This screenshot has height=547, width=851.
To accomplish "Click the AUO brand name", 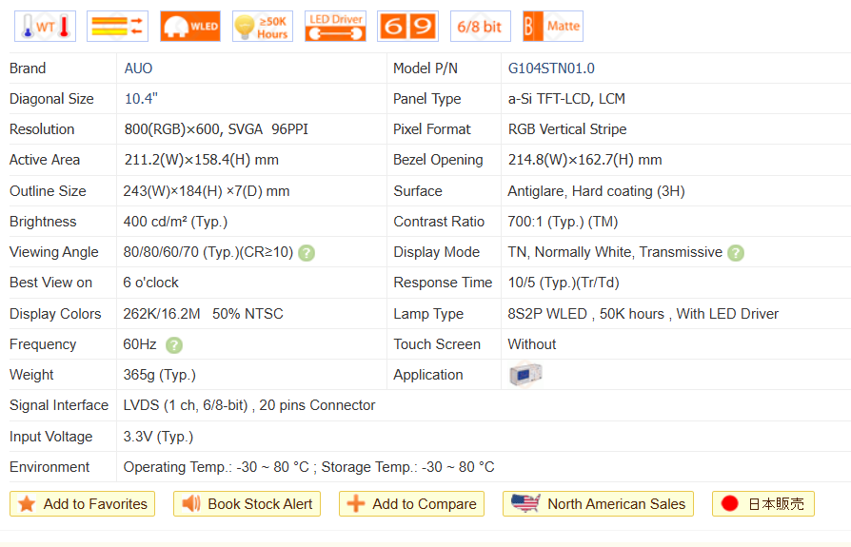I will point(138,68).
